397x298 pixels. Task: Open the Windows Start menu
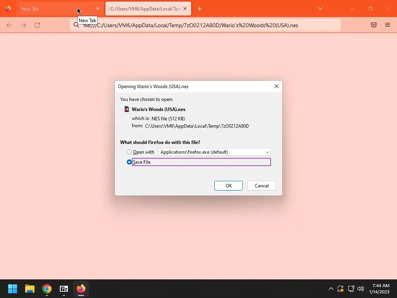[12, 289]
